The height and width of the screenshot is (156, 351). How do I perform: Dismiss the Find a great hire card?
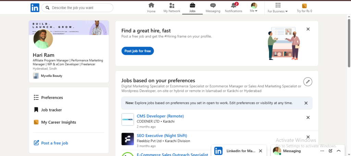point(308,29)
